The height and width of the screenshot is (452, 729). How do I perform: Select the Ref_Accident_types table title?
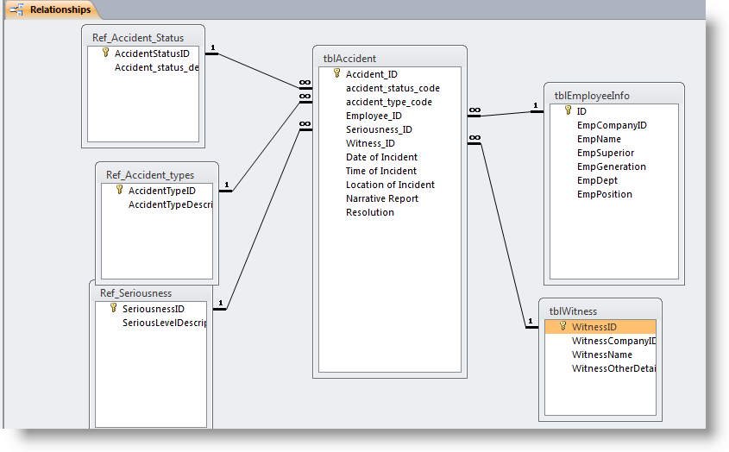[x=150, y=175]
